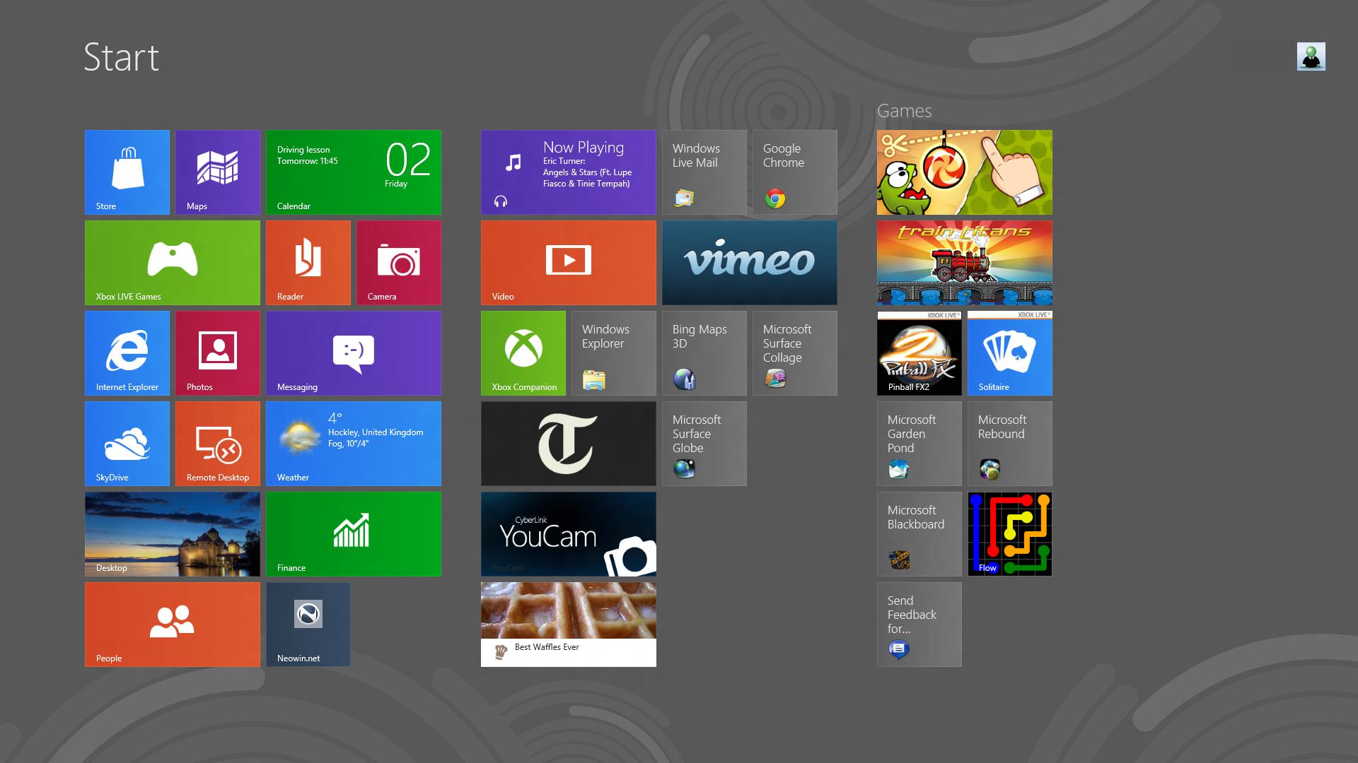
Task: Play Cut the Rope
Action: (964, 172)
